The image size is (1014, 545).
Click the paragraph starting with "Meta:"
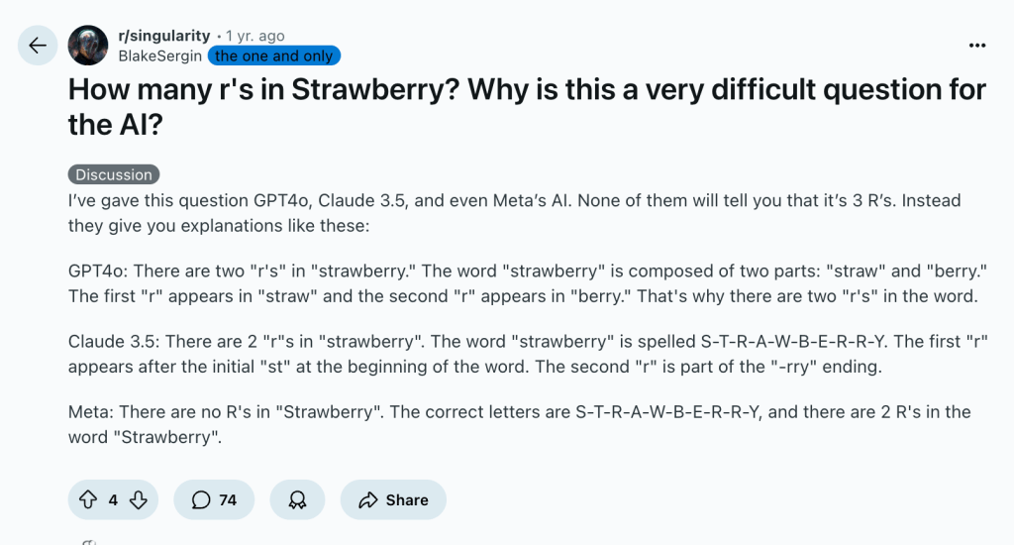(x=520, y=423)
